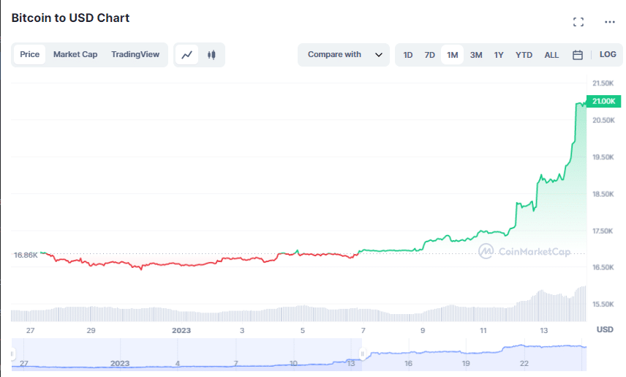The height and width of the screenshot is (377, 626).
Task: Open the three-dot more options menu
Action: pos(610,22)
